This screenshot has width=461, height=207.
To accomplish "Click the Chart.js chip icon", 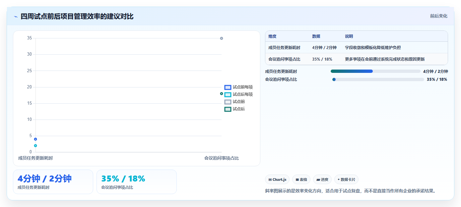I will 270,180.
